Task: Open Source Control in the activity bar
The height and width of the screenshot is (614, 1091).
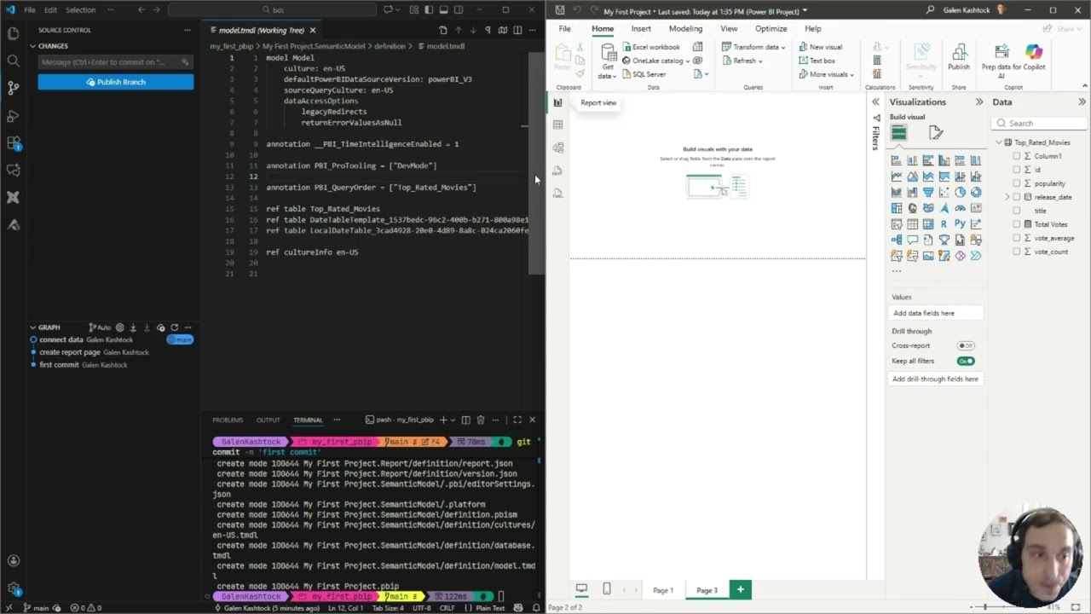Action: 13,88
